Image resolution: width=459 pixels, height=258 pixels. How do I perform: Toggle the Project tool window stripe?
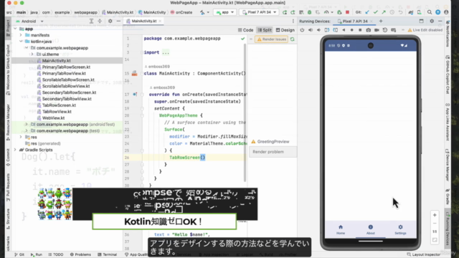coord(8,28)
